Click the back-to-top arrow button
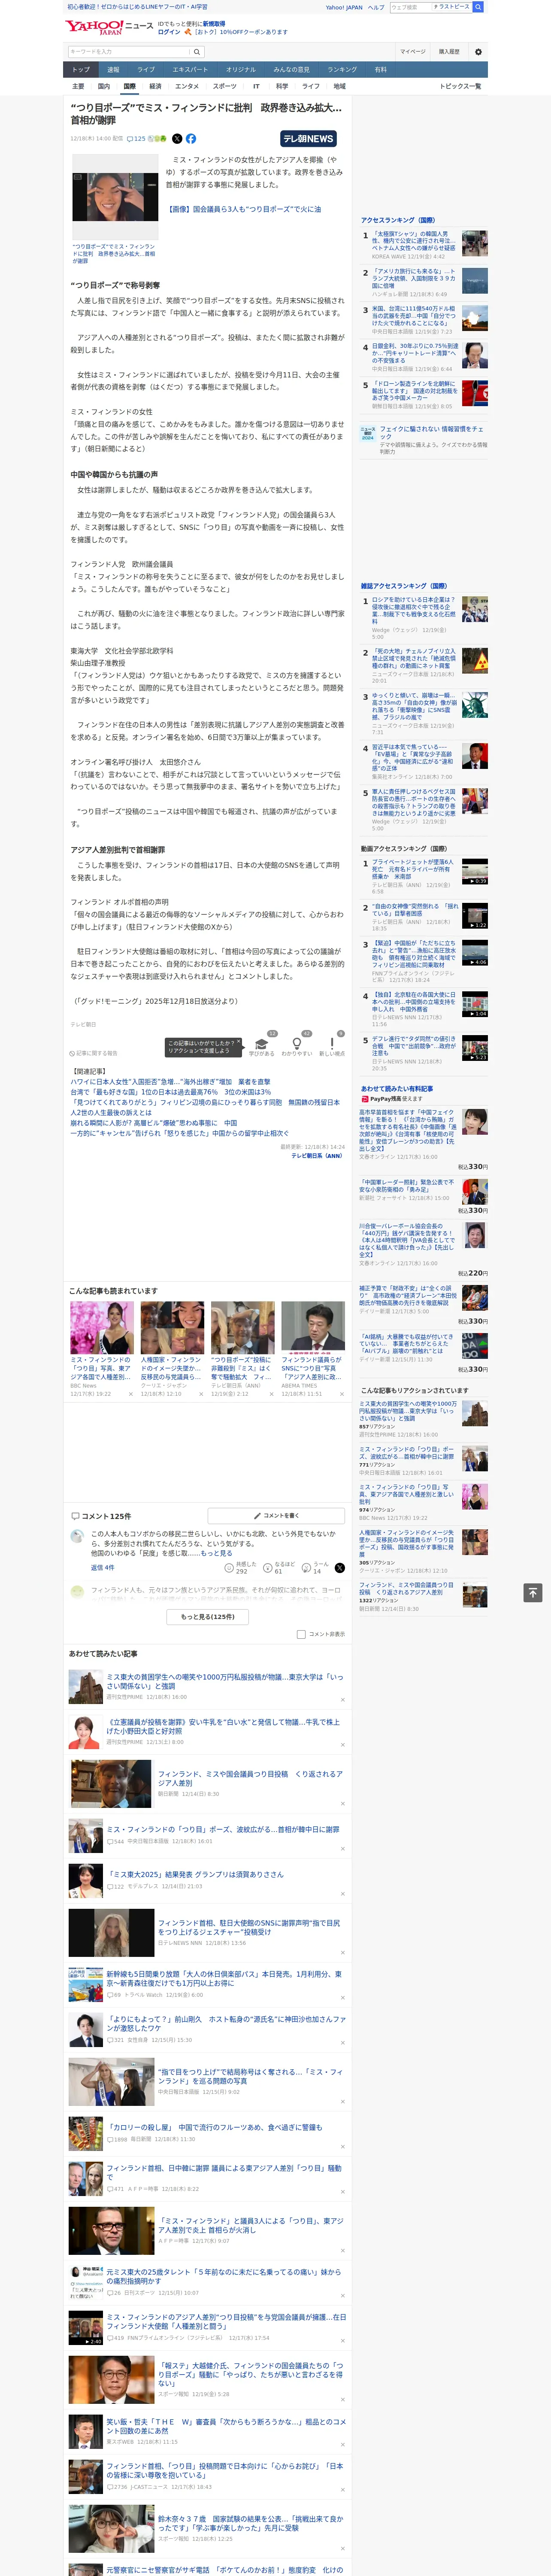Screen dimensions: 551x2576 tap(533, 1592)
